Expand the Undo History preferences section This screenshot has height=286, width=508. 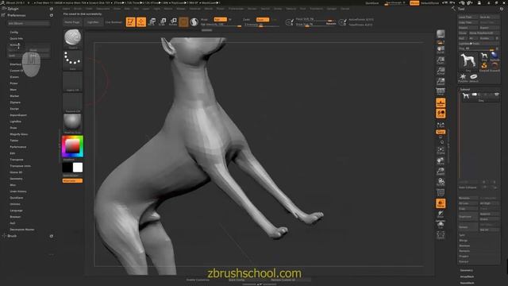coord(18,191)
